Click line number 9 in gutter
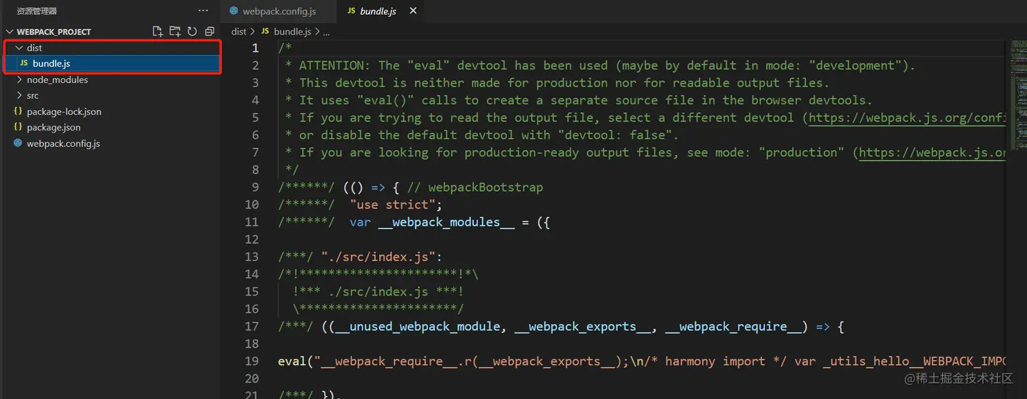 coord(255,187)
